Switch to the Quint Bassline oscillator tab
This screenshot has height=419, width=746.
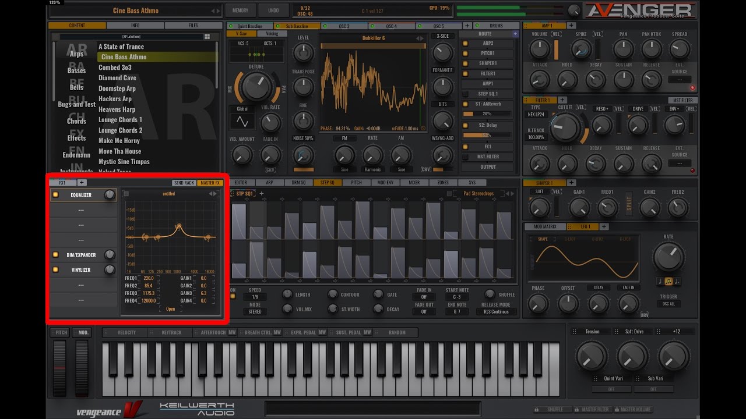[x=249, y=26]
